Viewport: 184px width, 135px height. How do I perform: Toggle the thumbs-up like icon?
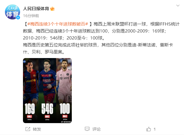[149, 129]
